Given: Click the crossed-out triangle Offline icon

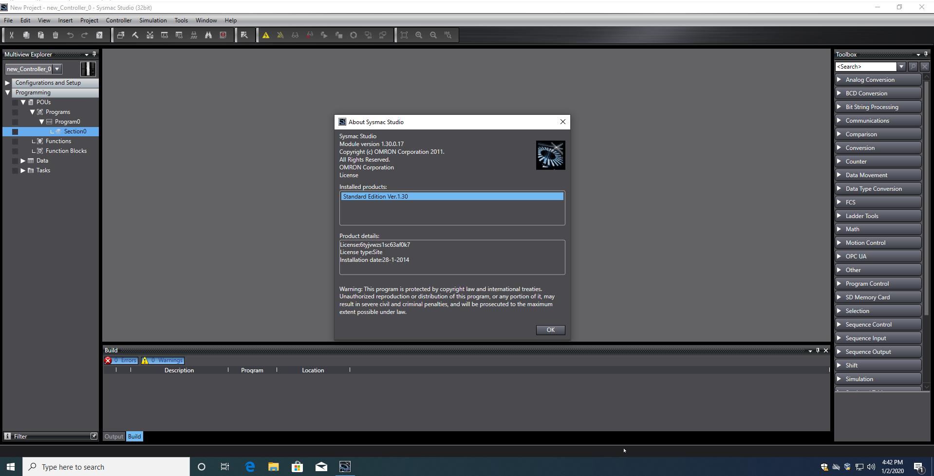Looking at the screenshot, I should (x=280, y=35).
